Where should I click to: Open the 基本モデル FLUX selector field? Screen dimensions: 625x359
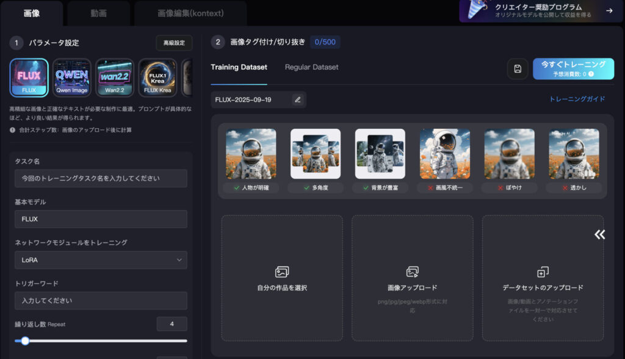tap(101, 219)
